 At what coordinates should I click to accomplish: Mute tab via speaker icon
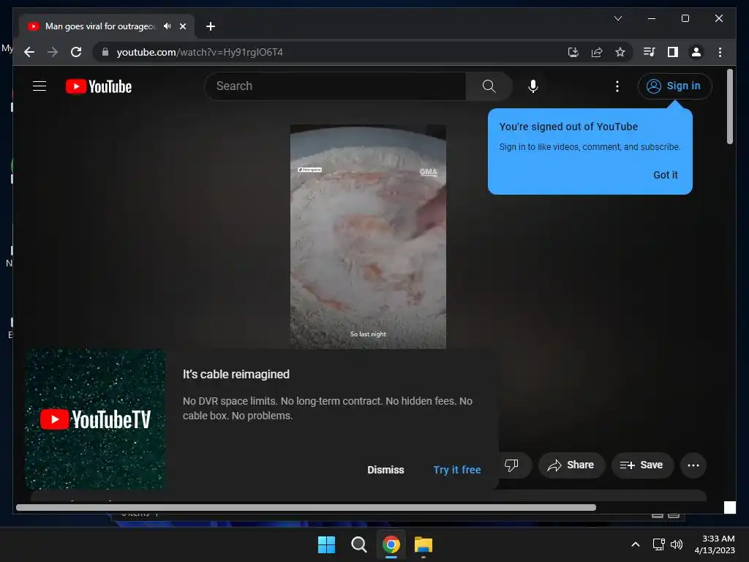point(167,26)
